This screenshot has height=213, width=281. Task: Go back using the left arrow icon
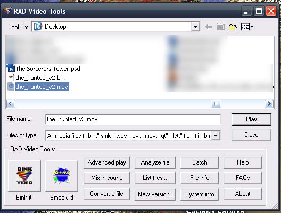(209, 27)
